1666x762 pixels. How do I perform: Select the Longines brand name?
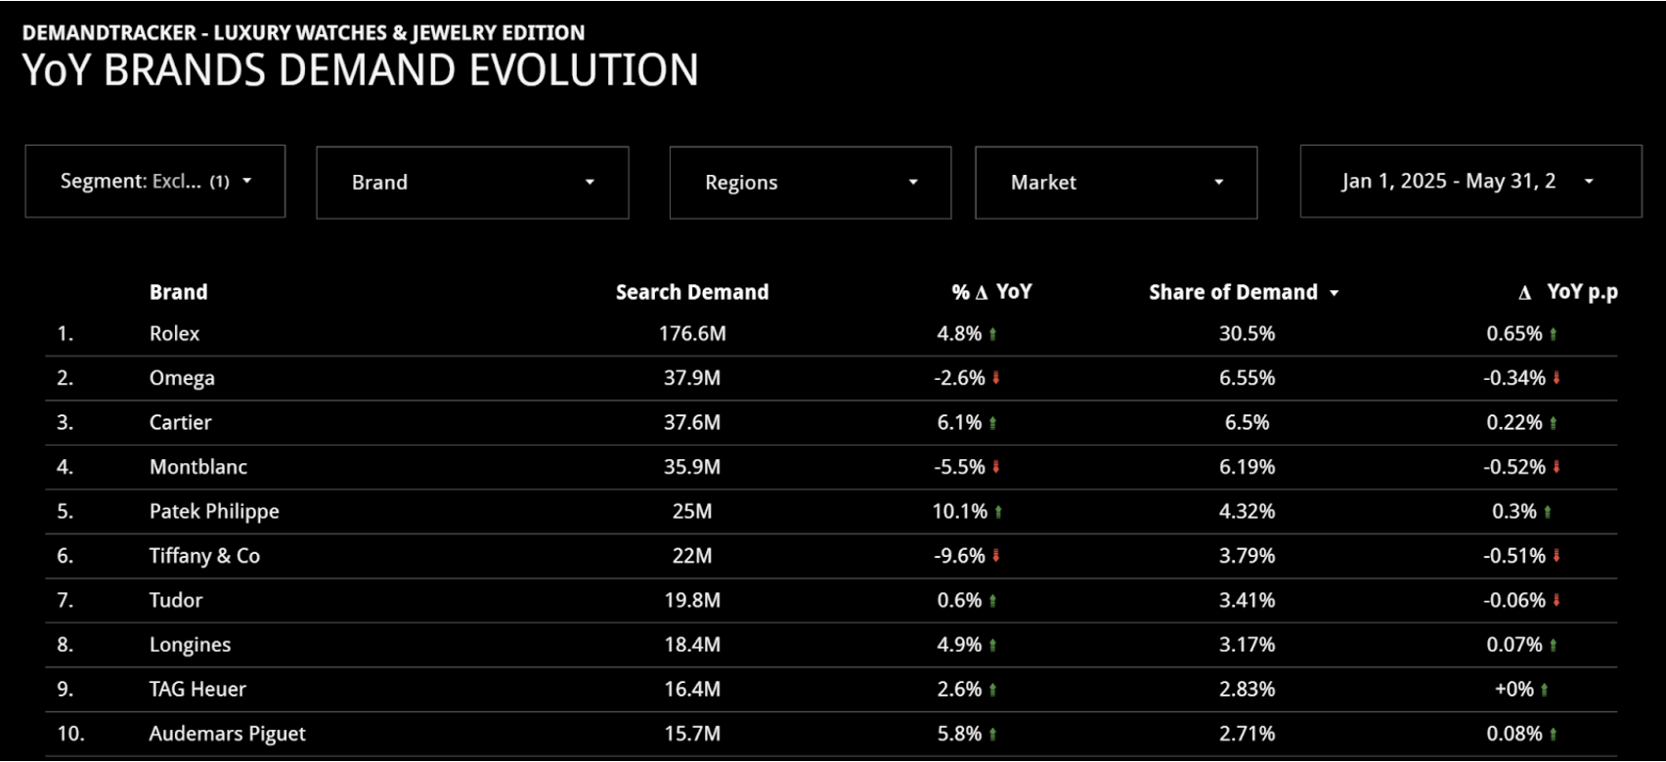pos(190,645)
